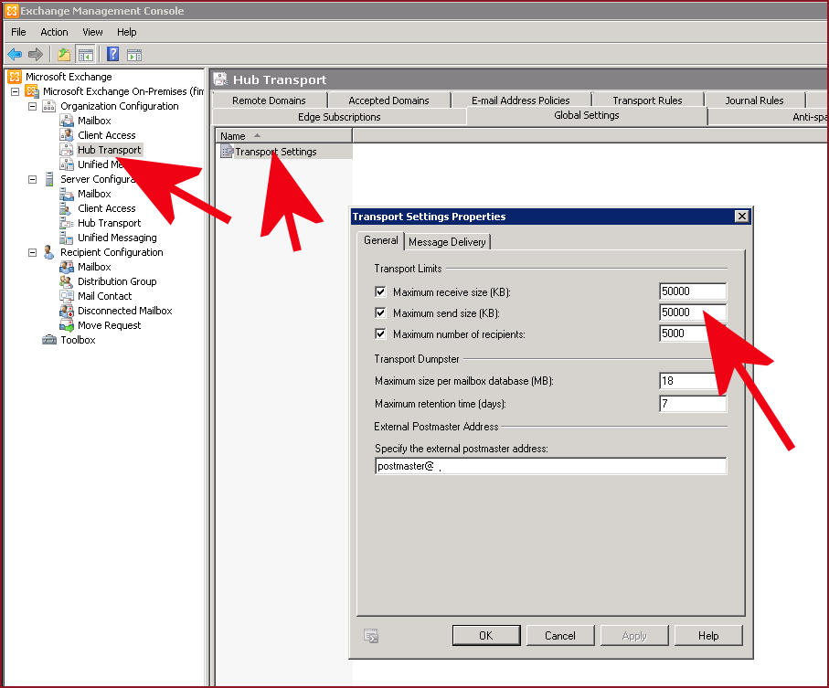Image resolution: width=829 pixels, height=688 pixels.
Task: Click the Maximum receive size value field
Action: click(693, 291)
